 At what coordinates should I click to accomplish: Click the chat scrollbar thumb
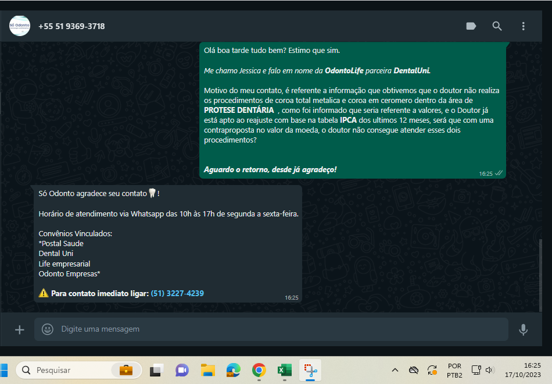tap(540, 275)
